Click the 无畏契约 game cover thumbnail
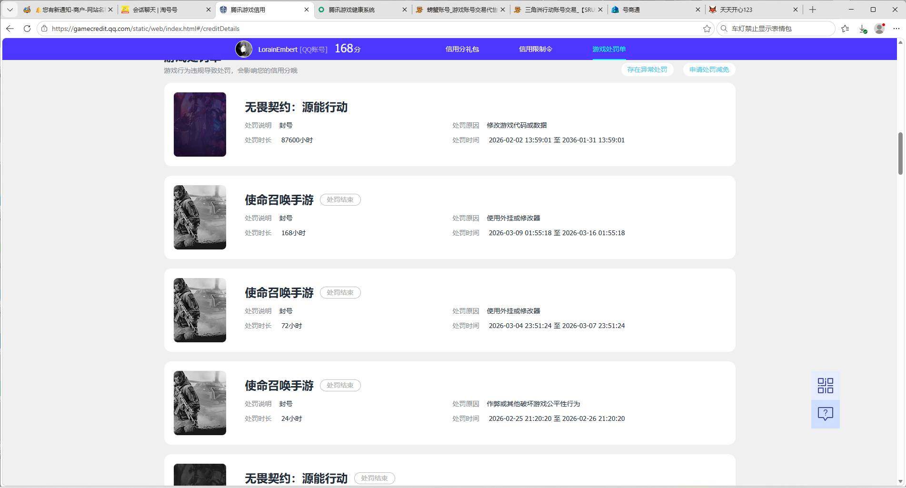Image resolution: width=906 pixels, height=488 pixels. click(x=200, y=124)
